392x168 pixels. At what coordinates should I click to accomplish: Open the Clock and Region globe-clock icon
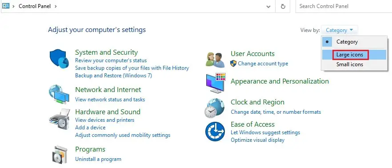215,108
